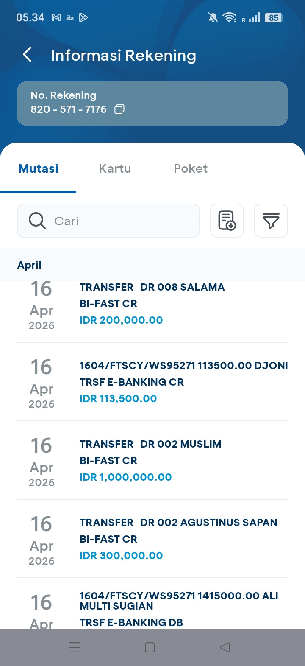Open the DJONI IDR 113,500.00 transaction

152,382
